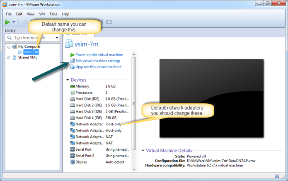The width and height of the screenshot is (288, 181).
Task: Collapse the Virtual Machine Details section
Action: (x=143, y=150)
